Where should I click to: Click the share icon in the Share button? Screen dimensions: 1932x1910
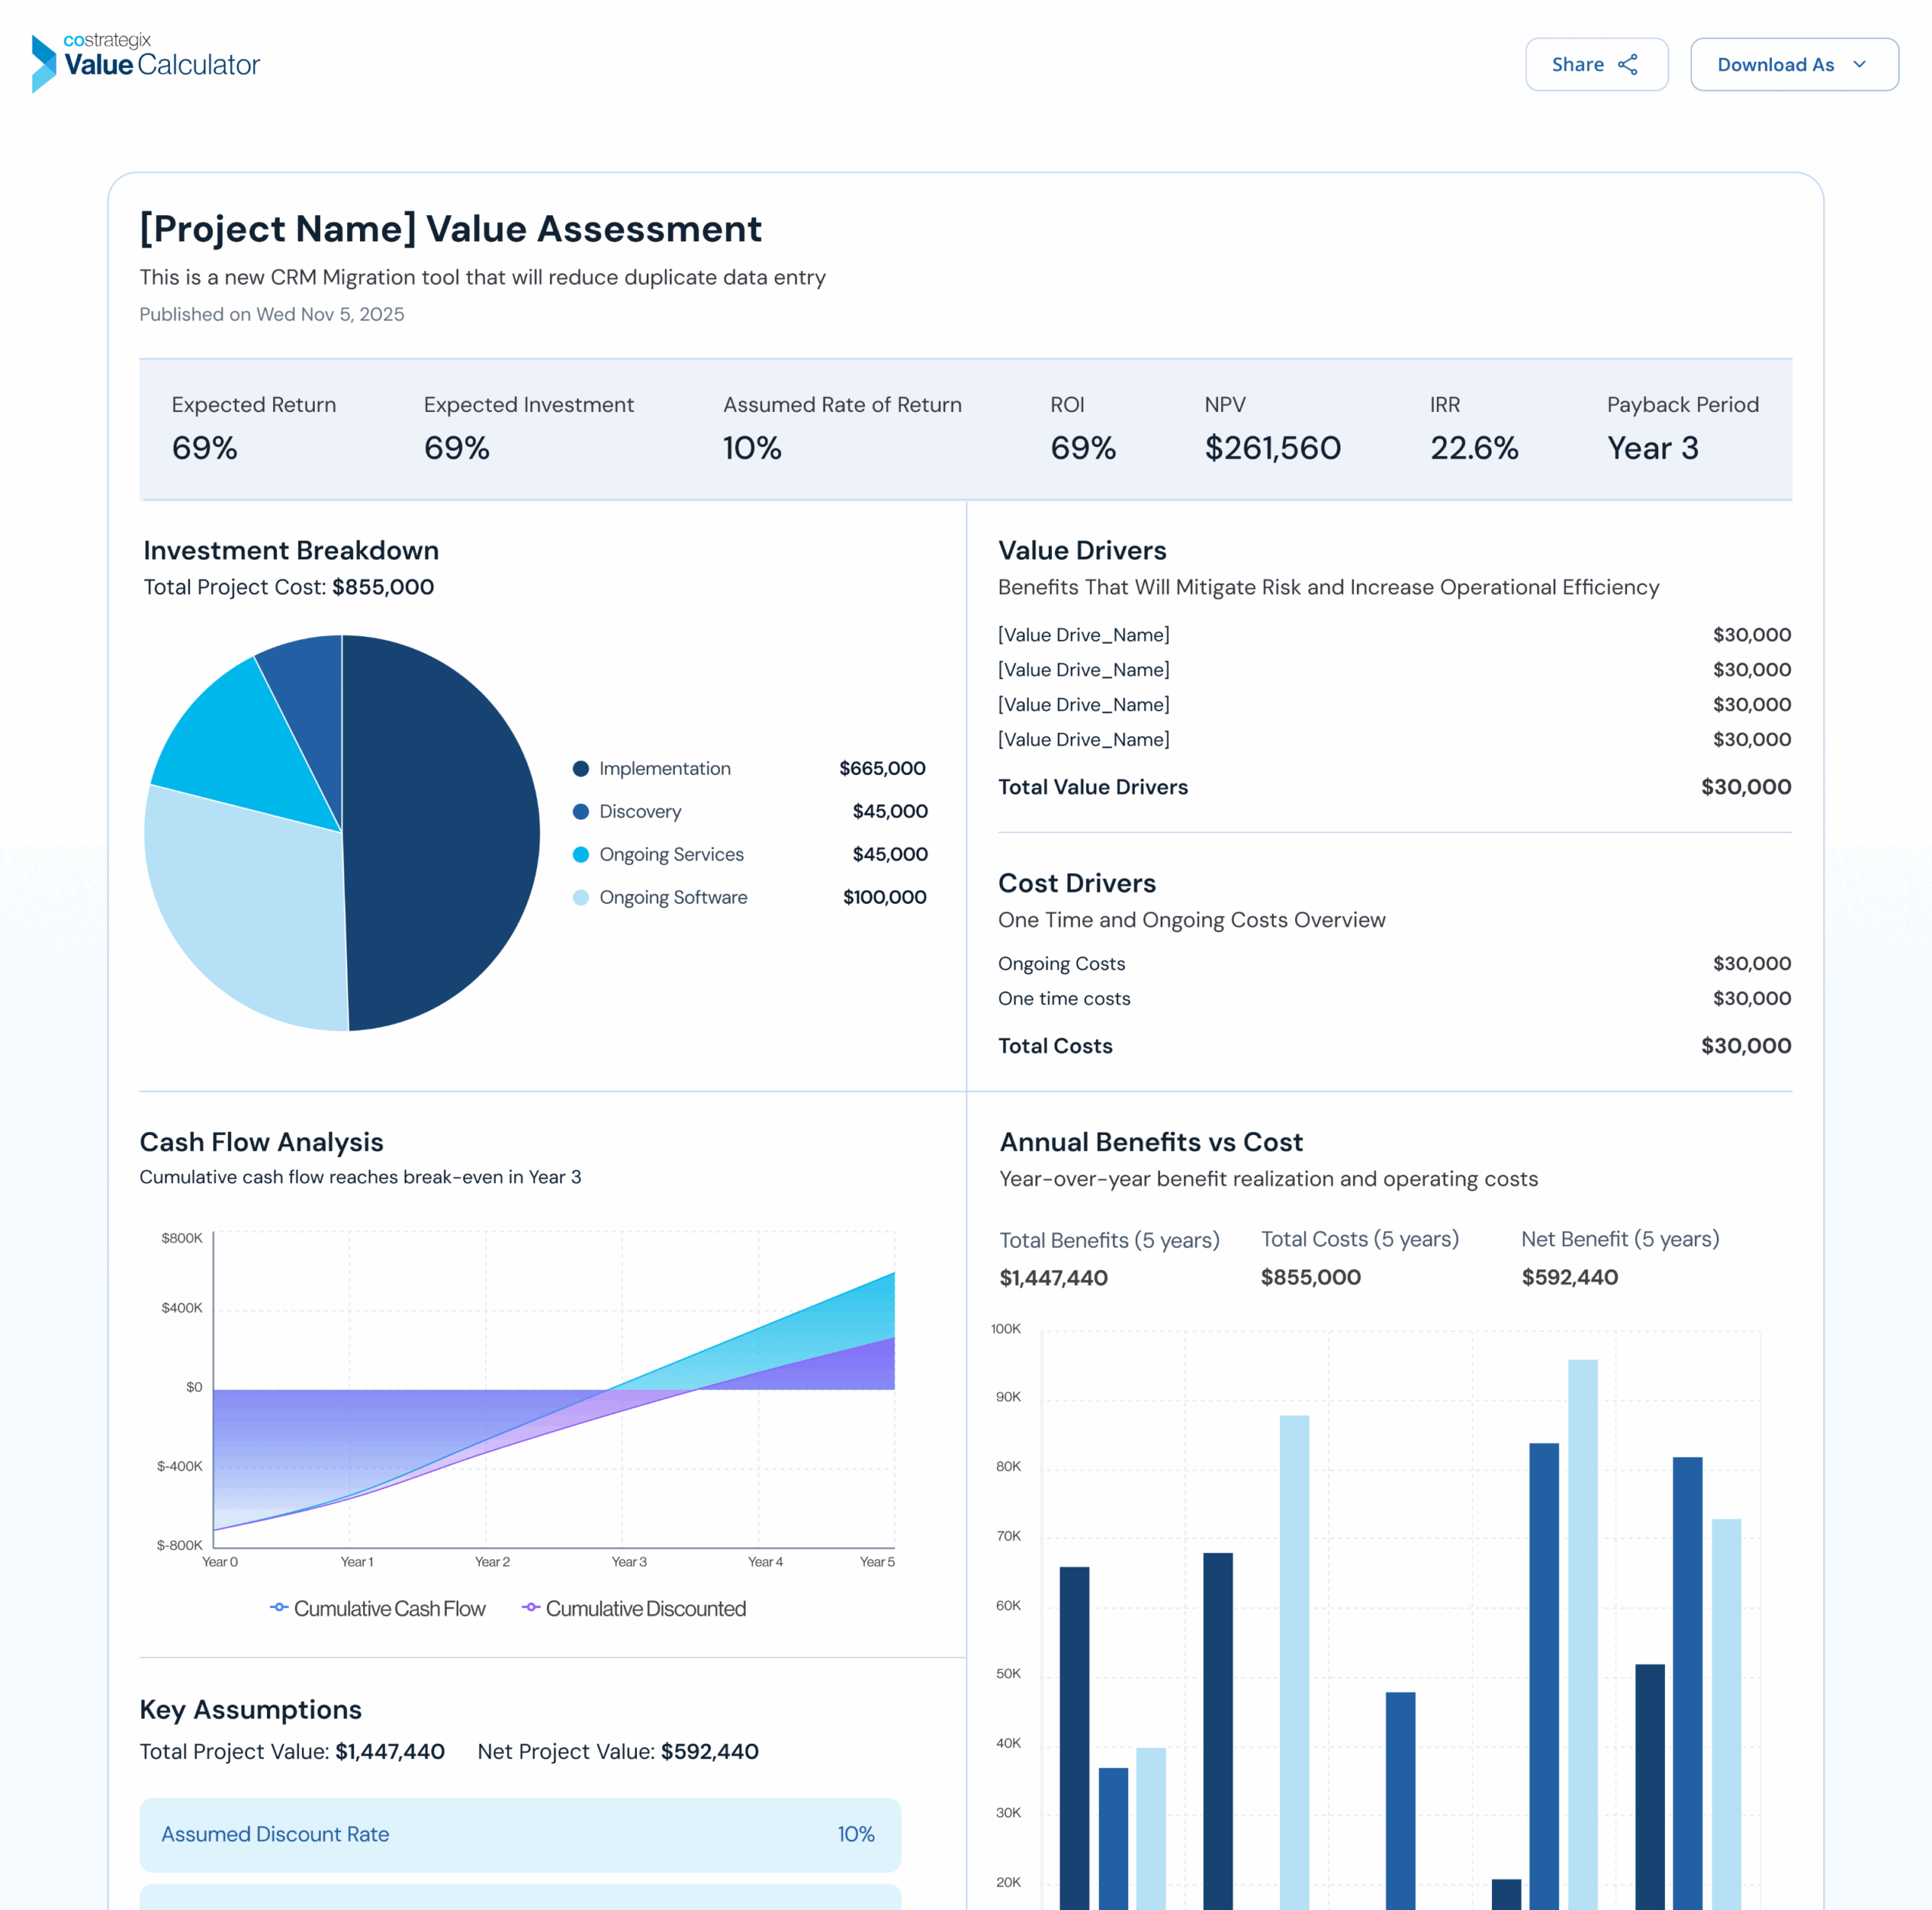pyautogui.click(x=1628, y=65)
